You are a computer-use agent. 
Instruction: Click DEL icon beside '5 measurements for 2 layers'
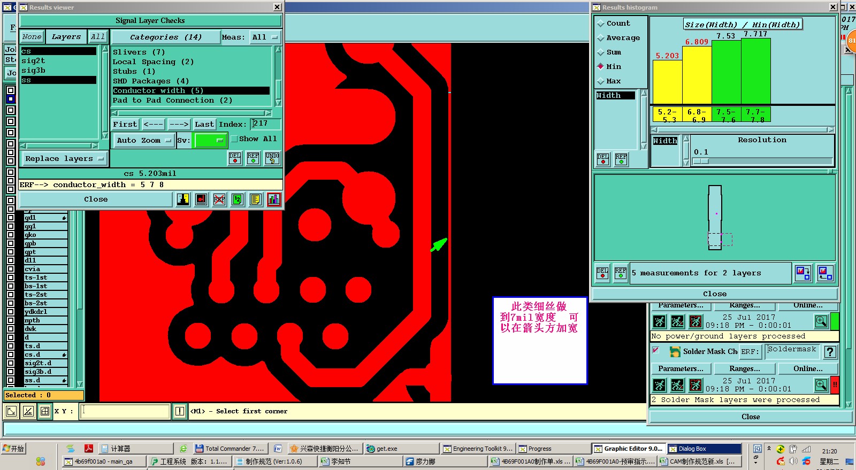[x=602, y=273]
